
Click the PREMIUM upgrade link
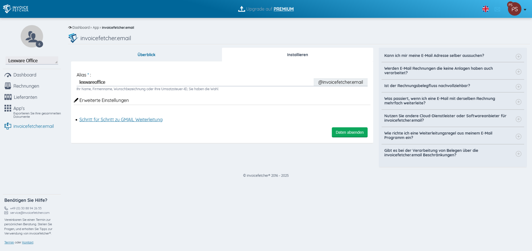(x=283, y=9)
